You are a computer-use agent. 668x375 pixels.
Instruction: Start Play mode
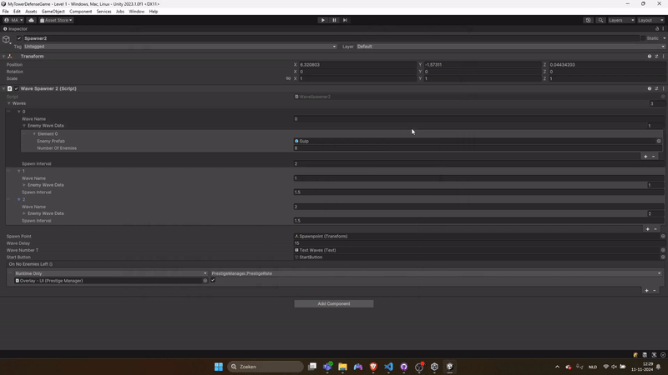point(323,20)
